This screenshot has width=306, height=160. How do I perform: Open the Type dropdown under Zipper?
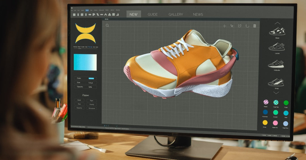tap(92, 100)
